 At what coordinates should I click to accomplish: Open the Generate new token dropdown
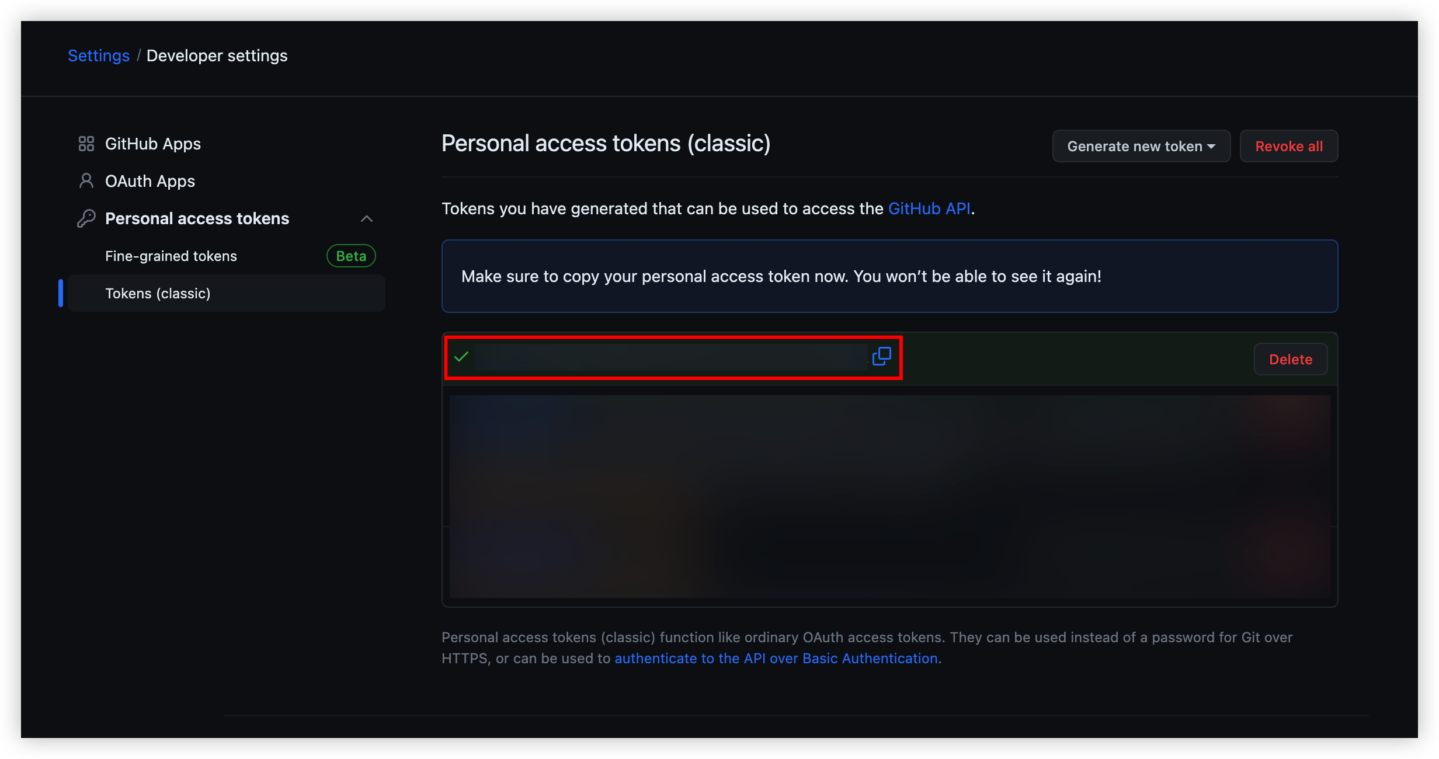(1141, 147)
